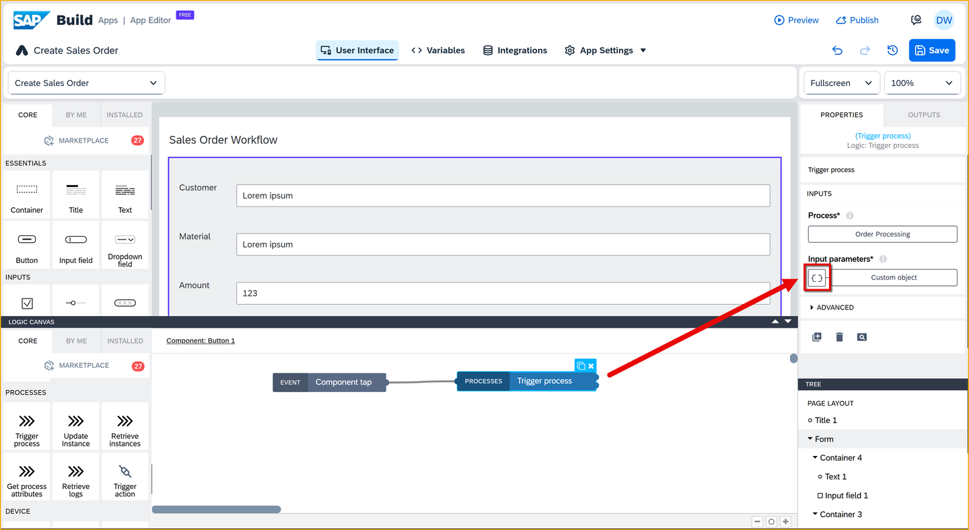Open the help chat icon beside Publish
969x530 pixels.
click(x=916, y=20)
